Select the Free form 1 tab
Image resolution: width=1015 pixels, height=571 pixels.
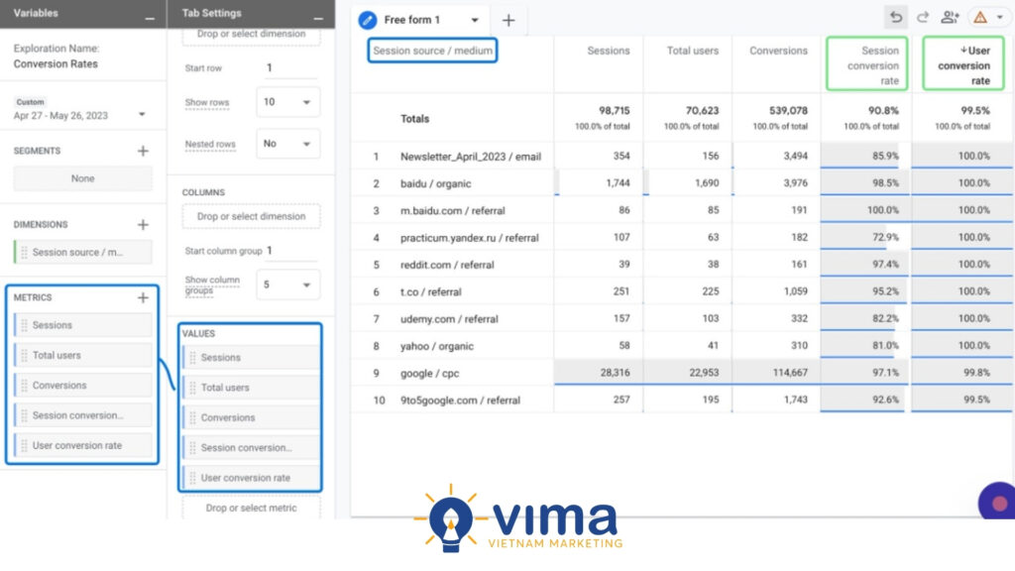pos(411,20)
